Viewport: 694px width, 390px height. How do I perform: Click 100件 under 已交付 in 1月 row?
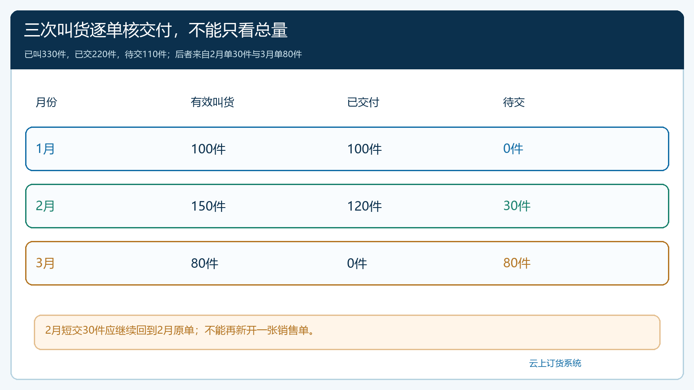tap(364, 149)
